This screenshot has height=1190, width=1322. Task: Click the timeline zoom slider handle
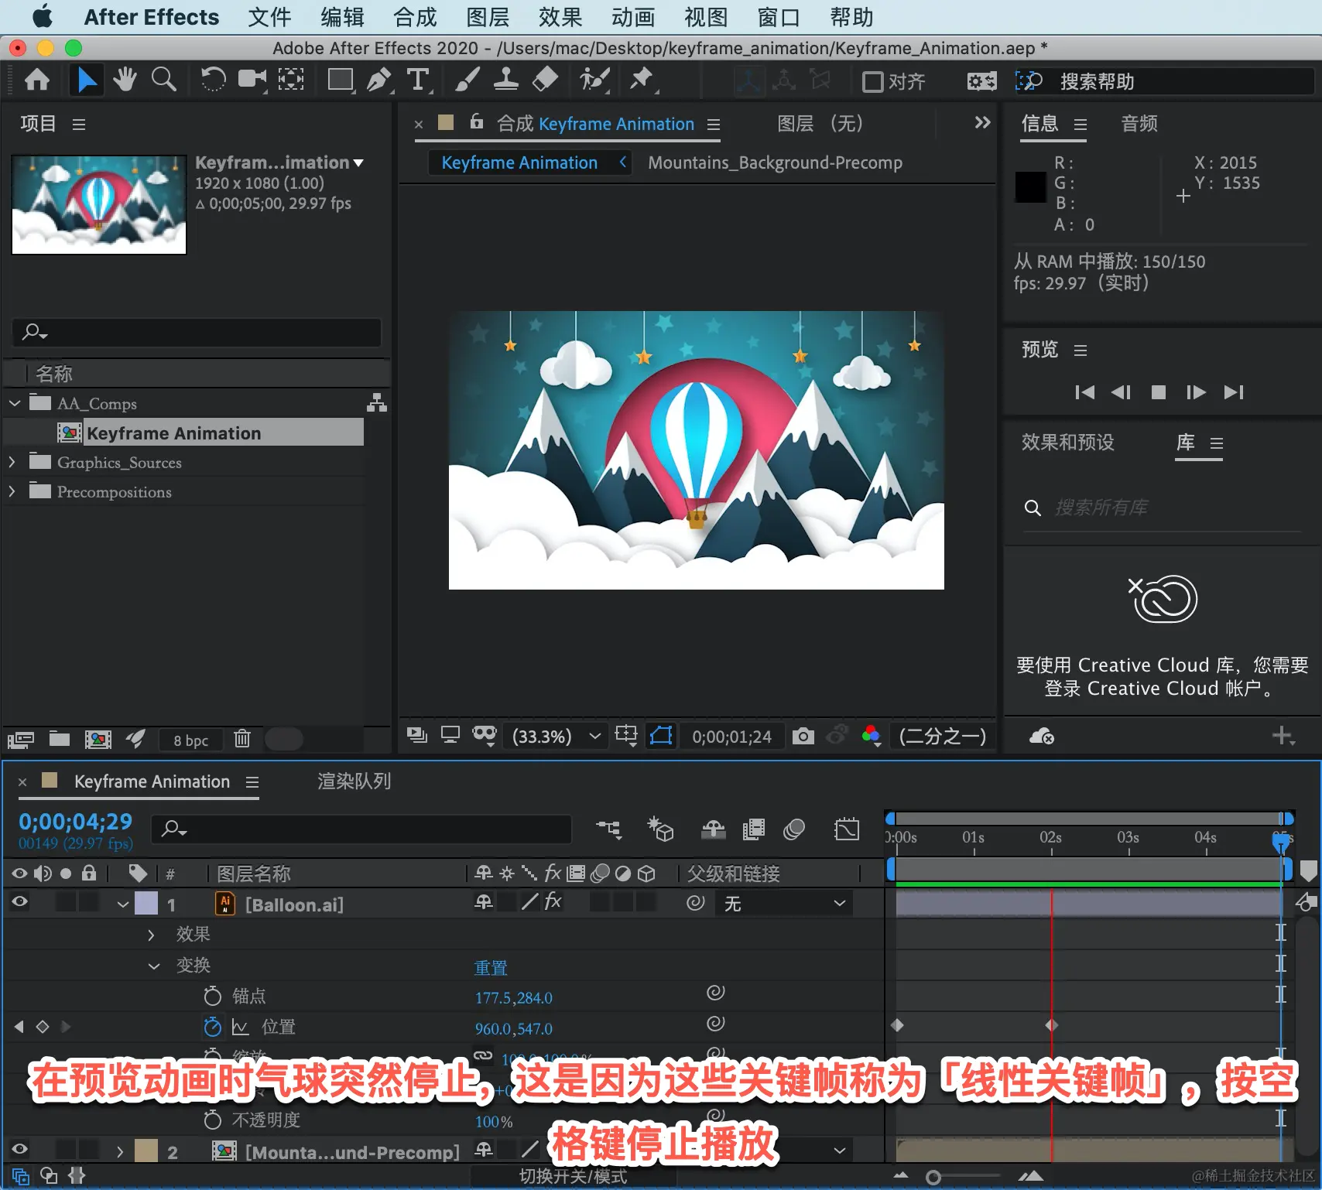[933, 1178]
